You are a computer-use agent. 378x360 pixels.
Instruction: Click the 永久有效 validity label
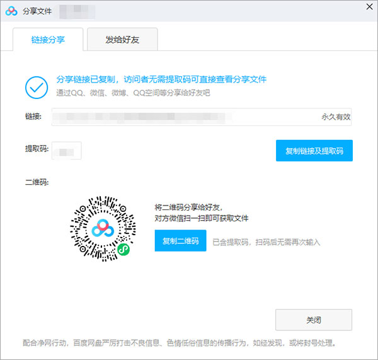tap(336, 117)
